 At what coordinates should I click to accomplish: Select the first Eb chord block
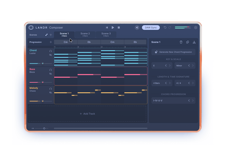(x=89, y=42)
